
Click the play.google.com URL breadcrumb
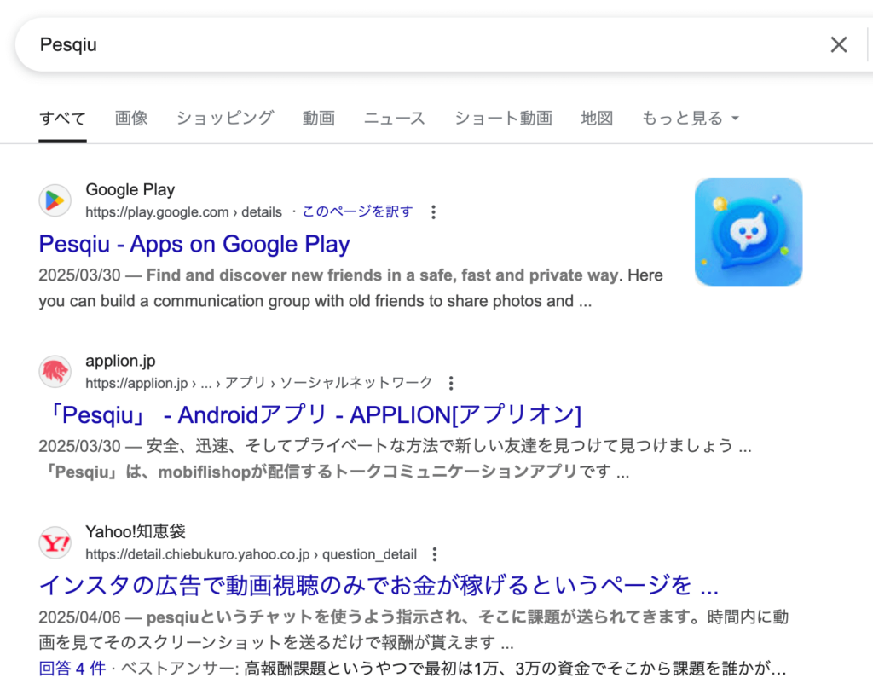(x=184, y=212)
